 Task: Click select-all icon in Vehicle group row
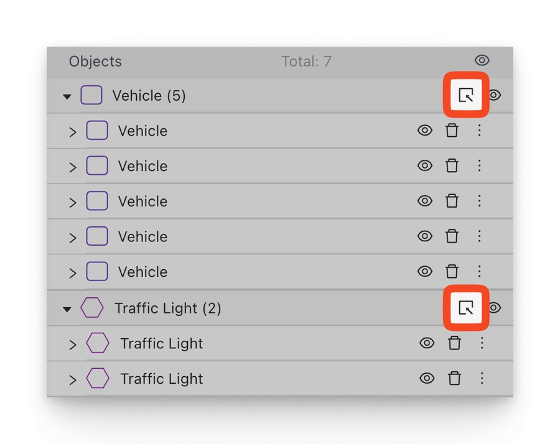pyautogui.click(x=466, y=95)
